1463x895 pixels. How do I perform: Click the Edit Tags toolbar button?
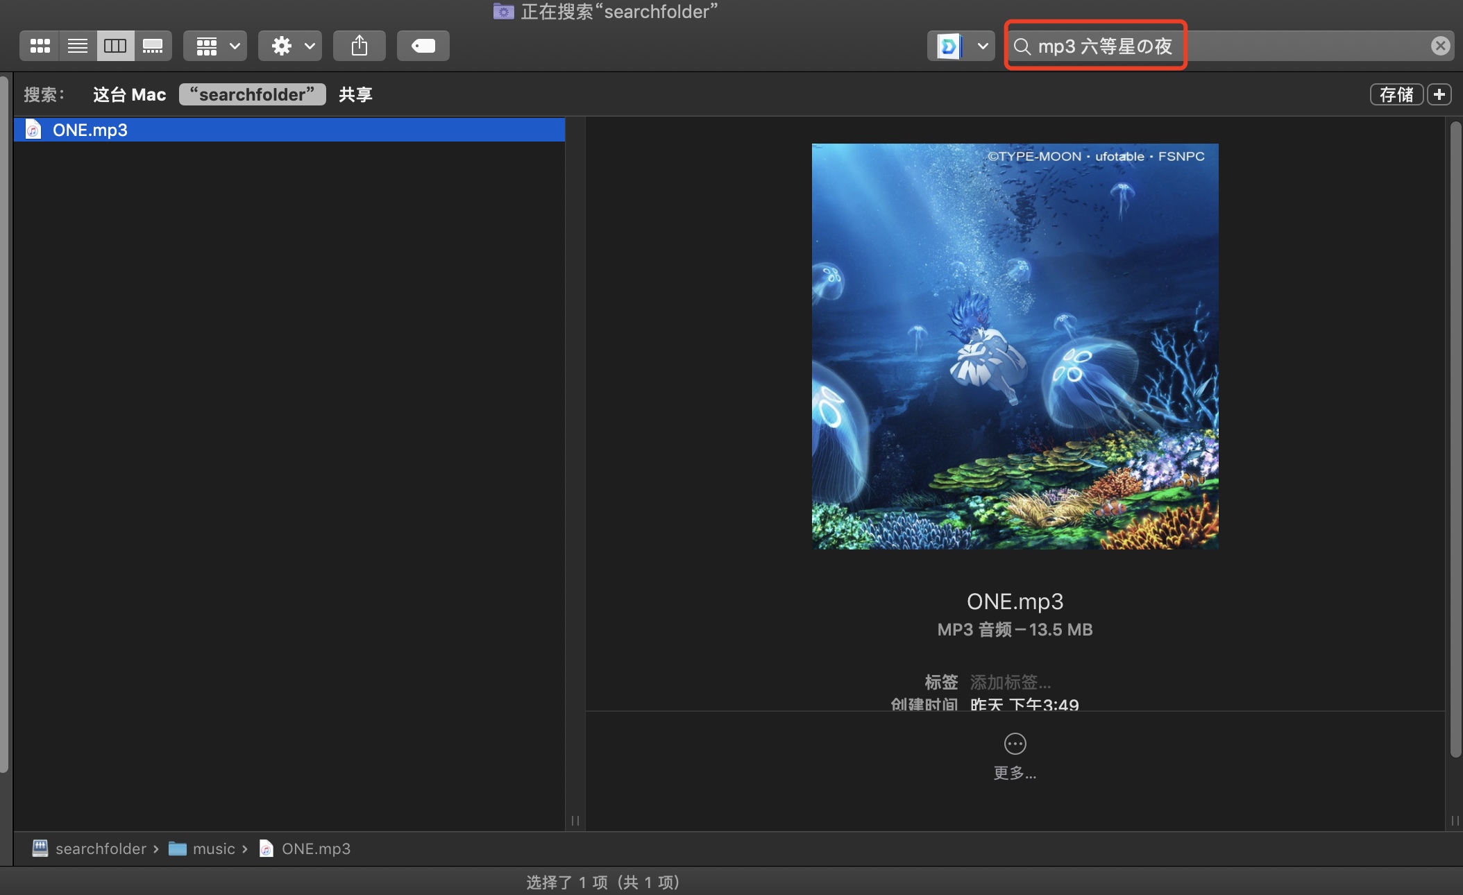pos(423,46)
